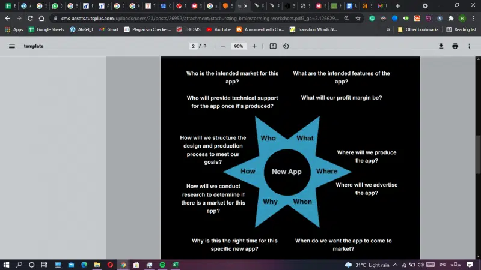The width and height of the screenshot is (481, 270).
Task: Open a new browser tab
Action: click(x=397, y=5)
